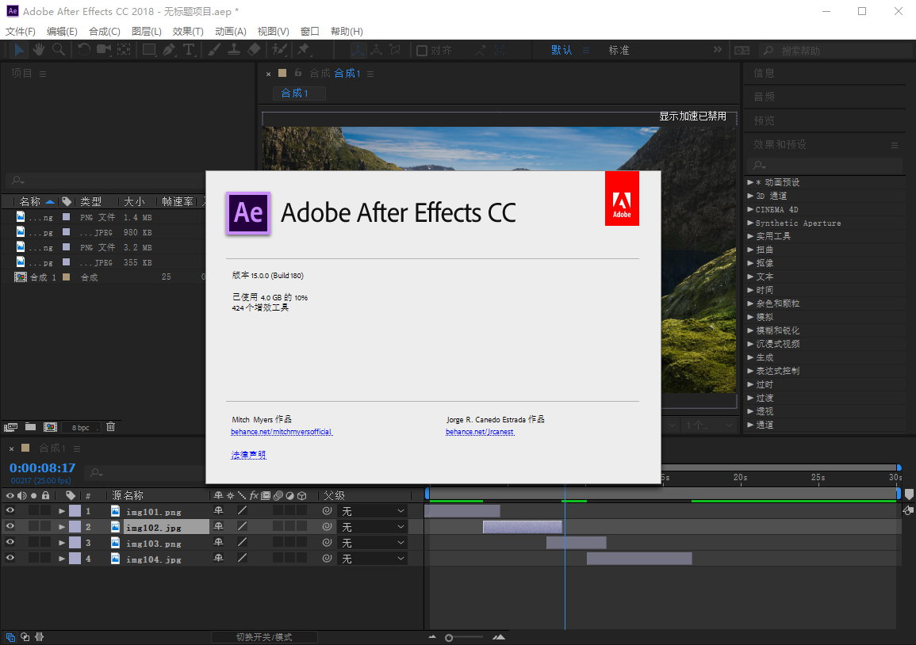Expand the 模糊和锐化 effects category
This screenshot has height=645, width=916.
[x=750, y=330]
